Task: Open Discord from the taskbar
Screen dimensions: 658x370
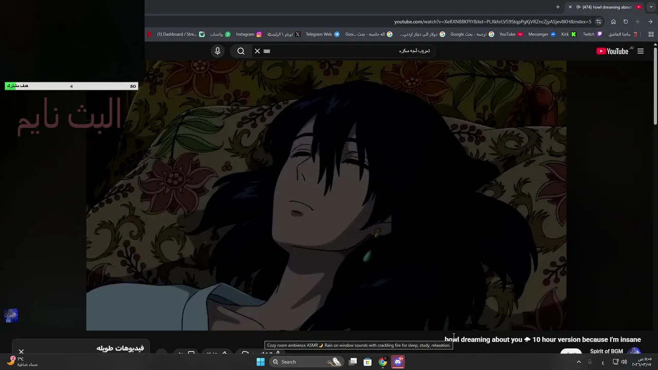Action: pos(397,362)
